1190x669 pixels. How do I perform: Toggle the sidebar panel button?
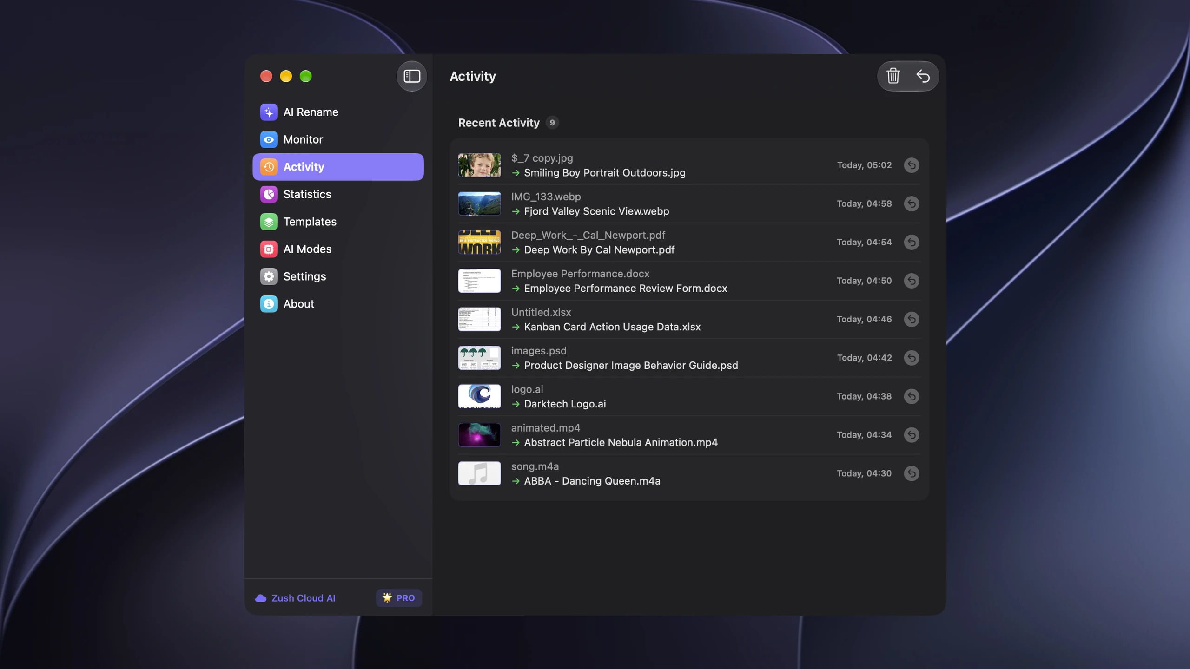click(x=411, y=76)
